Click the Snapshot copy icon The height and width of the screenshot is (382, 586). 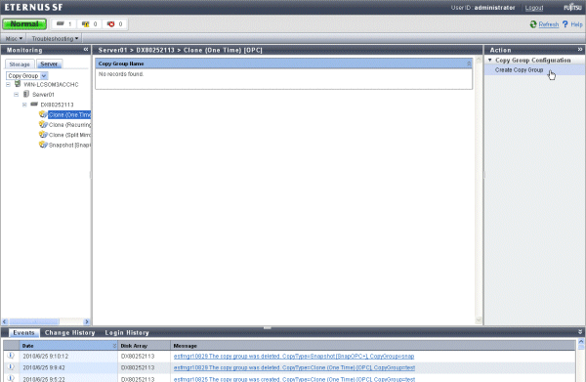coord(43,145)
